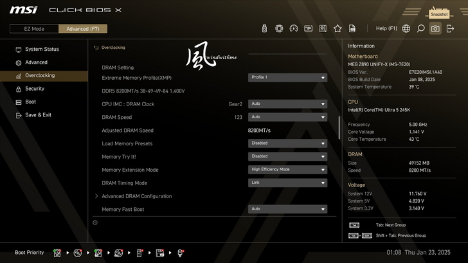Select floppy disk boot priority icon
The image size is (468, 263).
tap(160, 253)
